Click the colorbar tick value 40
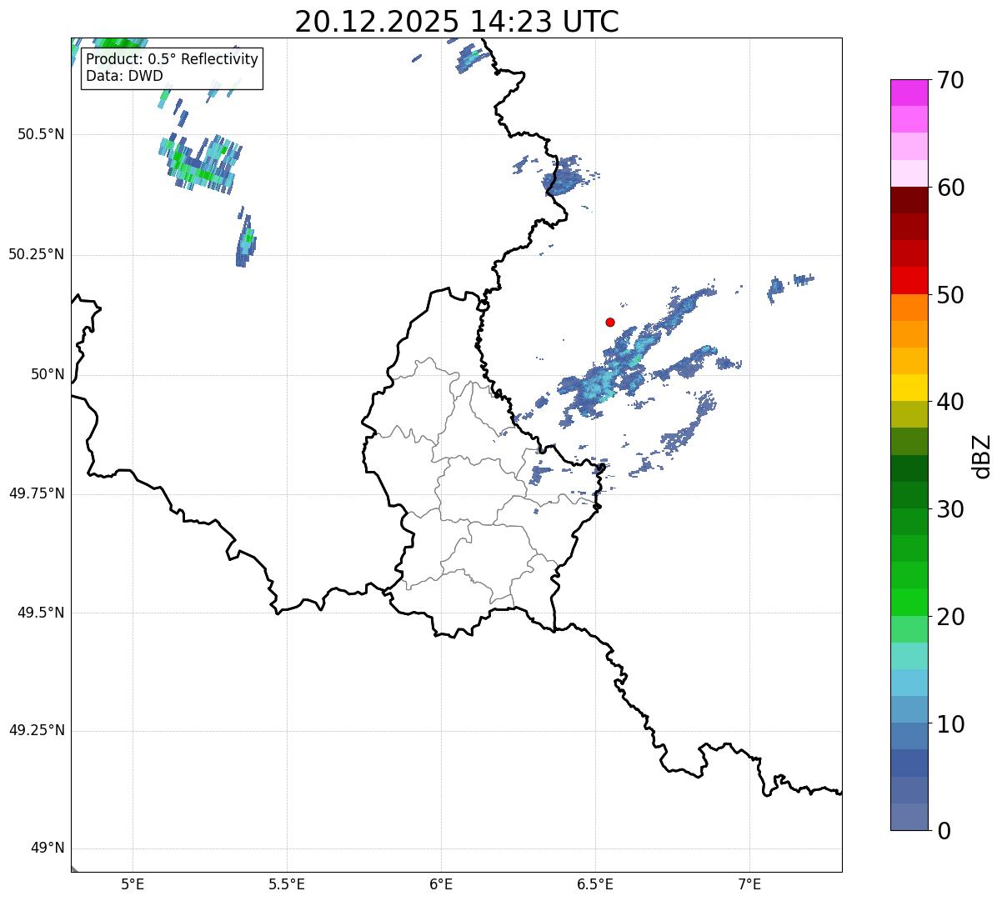The width and height of the screenshot is (1002, 901). point(949,402)
